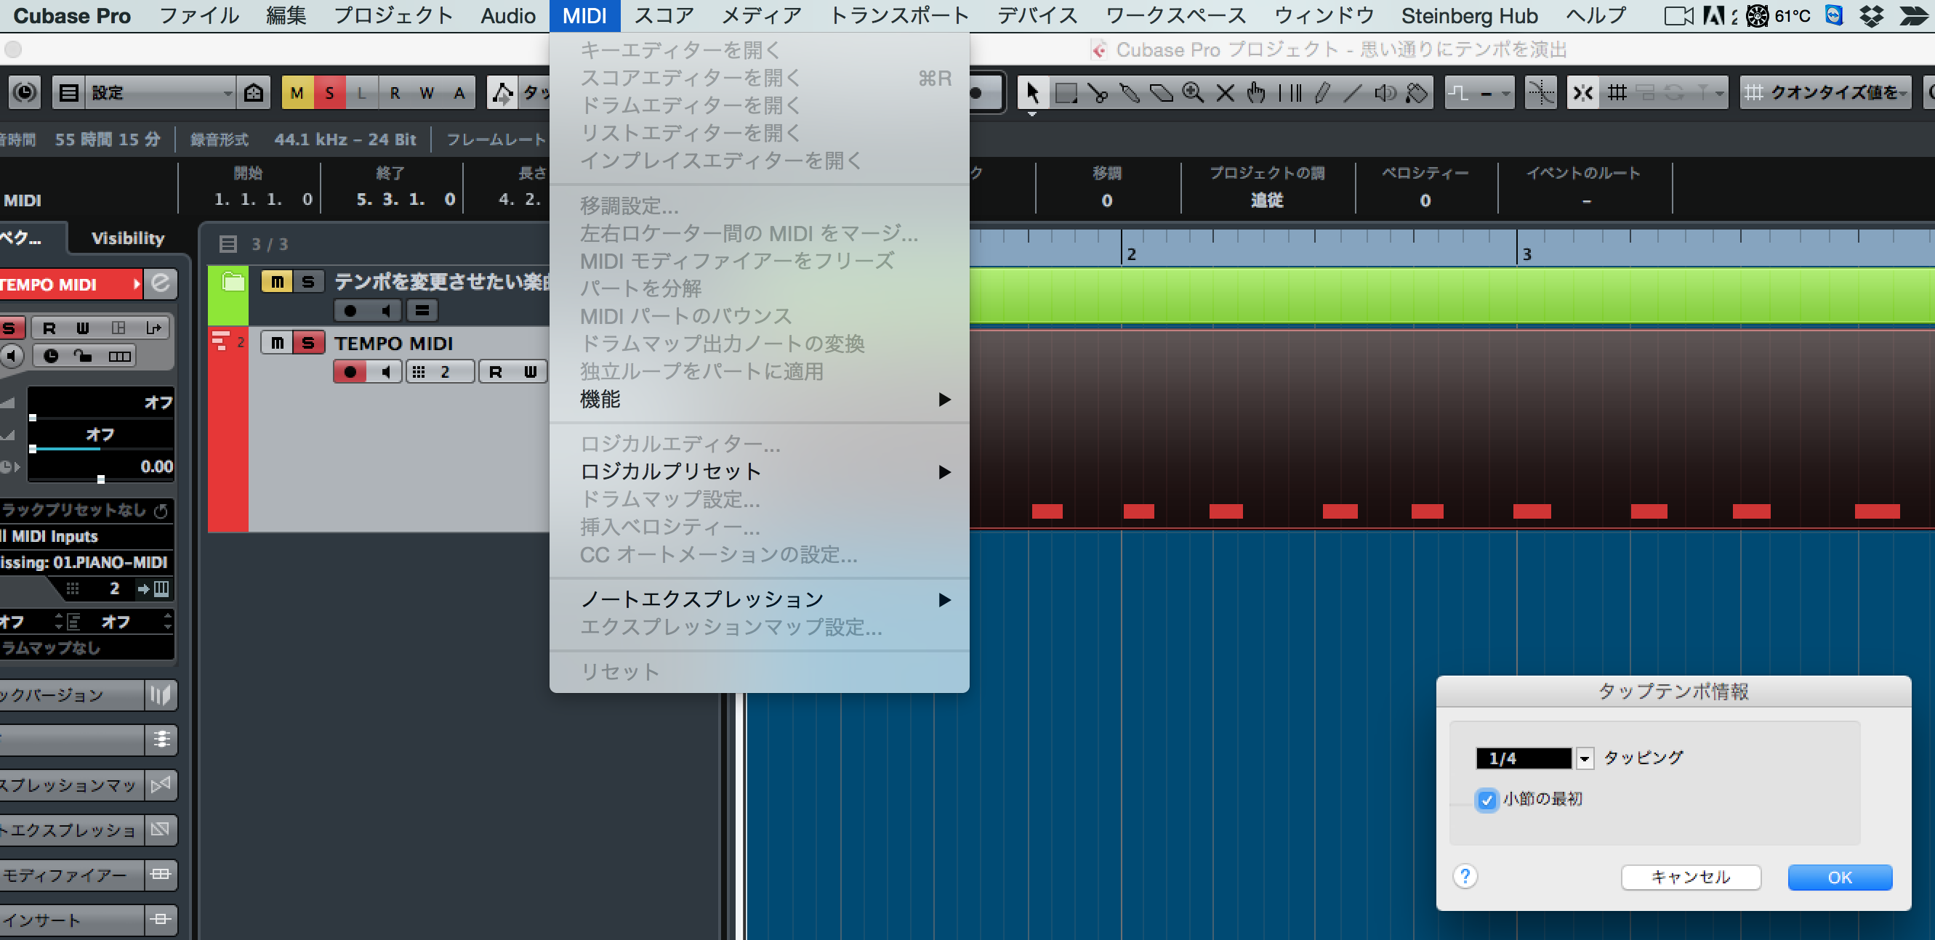This screenshot has width=1935, height=940.
Task: Click OK in タップテンポ情報 dialog
Action: tap(1839, 877)
